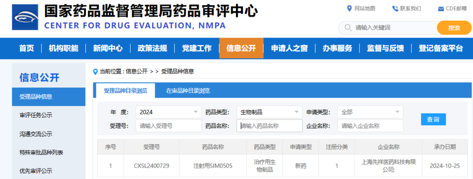473x179 pixels.
Task: Click the 药品名称 input field
Action: (269, 126)
